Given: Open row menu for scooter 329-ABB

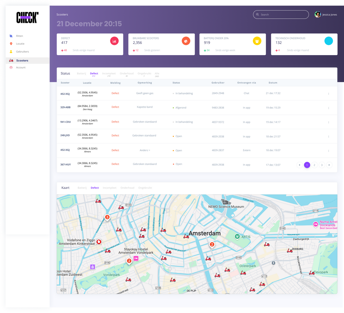Looking at the screenshot, I should tap(329, 108).
